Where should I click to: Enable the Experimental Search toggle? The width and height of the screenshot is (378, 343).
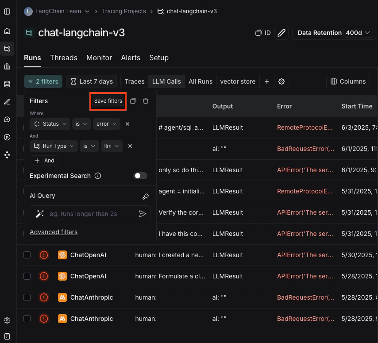(x=140, y=176)
